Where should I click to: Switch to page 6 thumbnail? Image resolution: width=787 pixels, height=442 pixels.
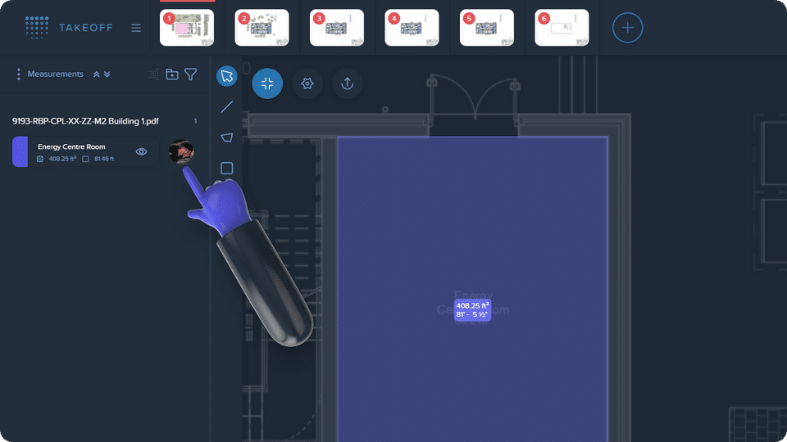[x=562, y=28]
